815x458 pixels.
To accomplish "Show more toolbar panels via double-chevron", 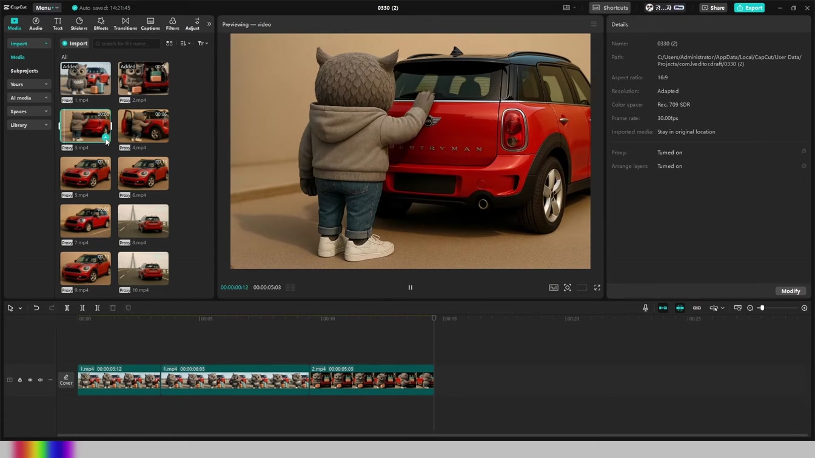I will click(x=209, y=24).
